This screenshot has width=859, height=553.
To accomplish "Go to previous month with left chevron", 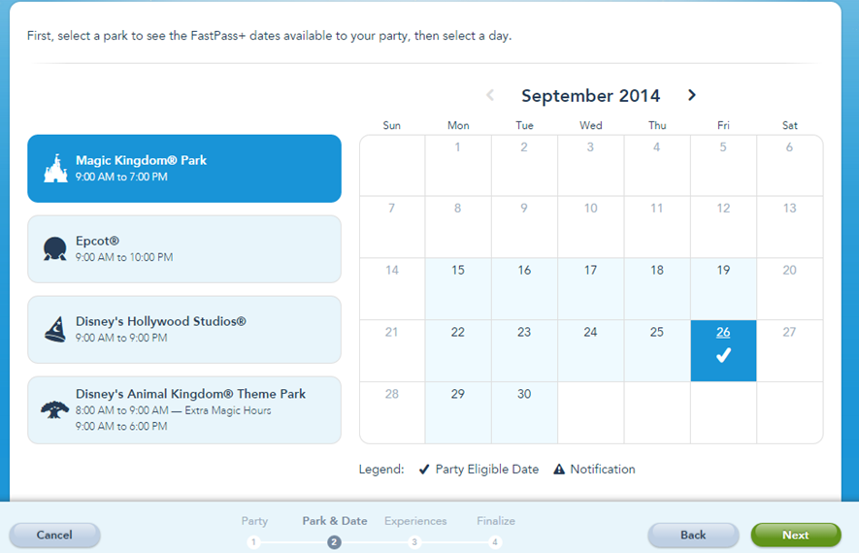I will coord(490,95).
